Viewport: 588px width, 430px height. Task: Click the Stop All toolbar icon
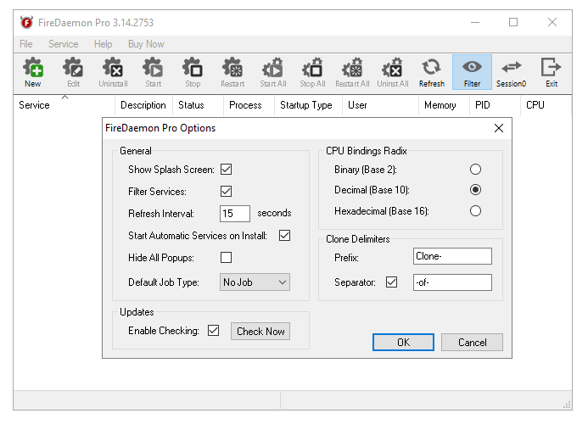[x=312, y=72]
